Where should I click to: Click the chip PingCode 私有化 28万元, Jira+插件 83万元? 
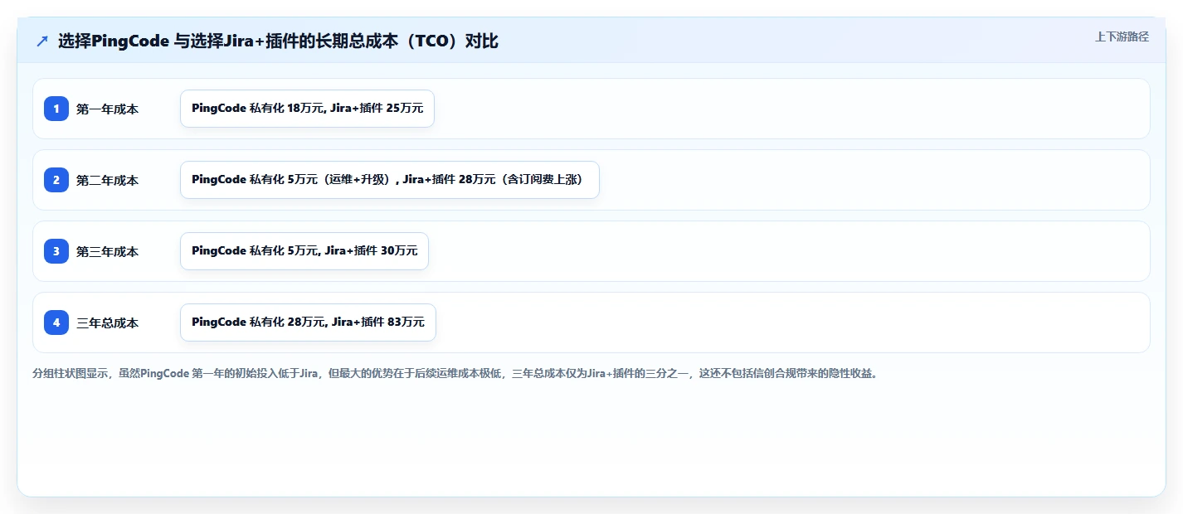click(308, 322)
